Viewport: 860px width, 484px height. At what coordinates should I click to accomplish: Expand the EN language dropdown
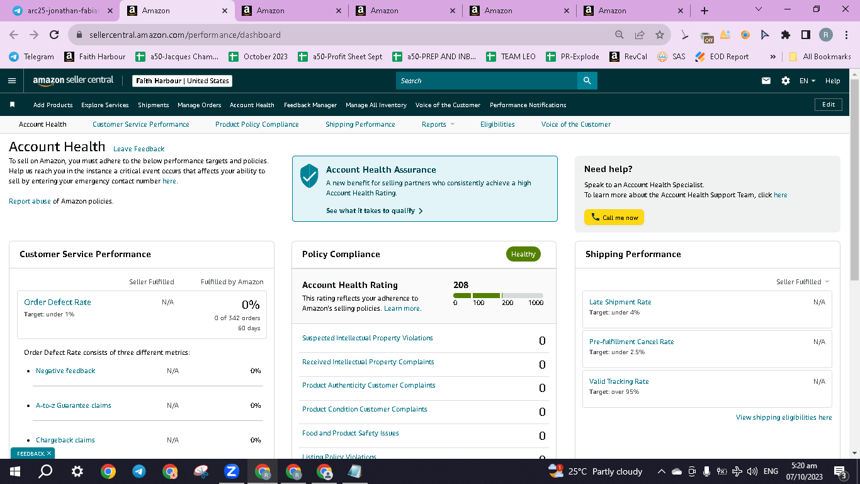tap(807, 81)
